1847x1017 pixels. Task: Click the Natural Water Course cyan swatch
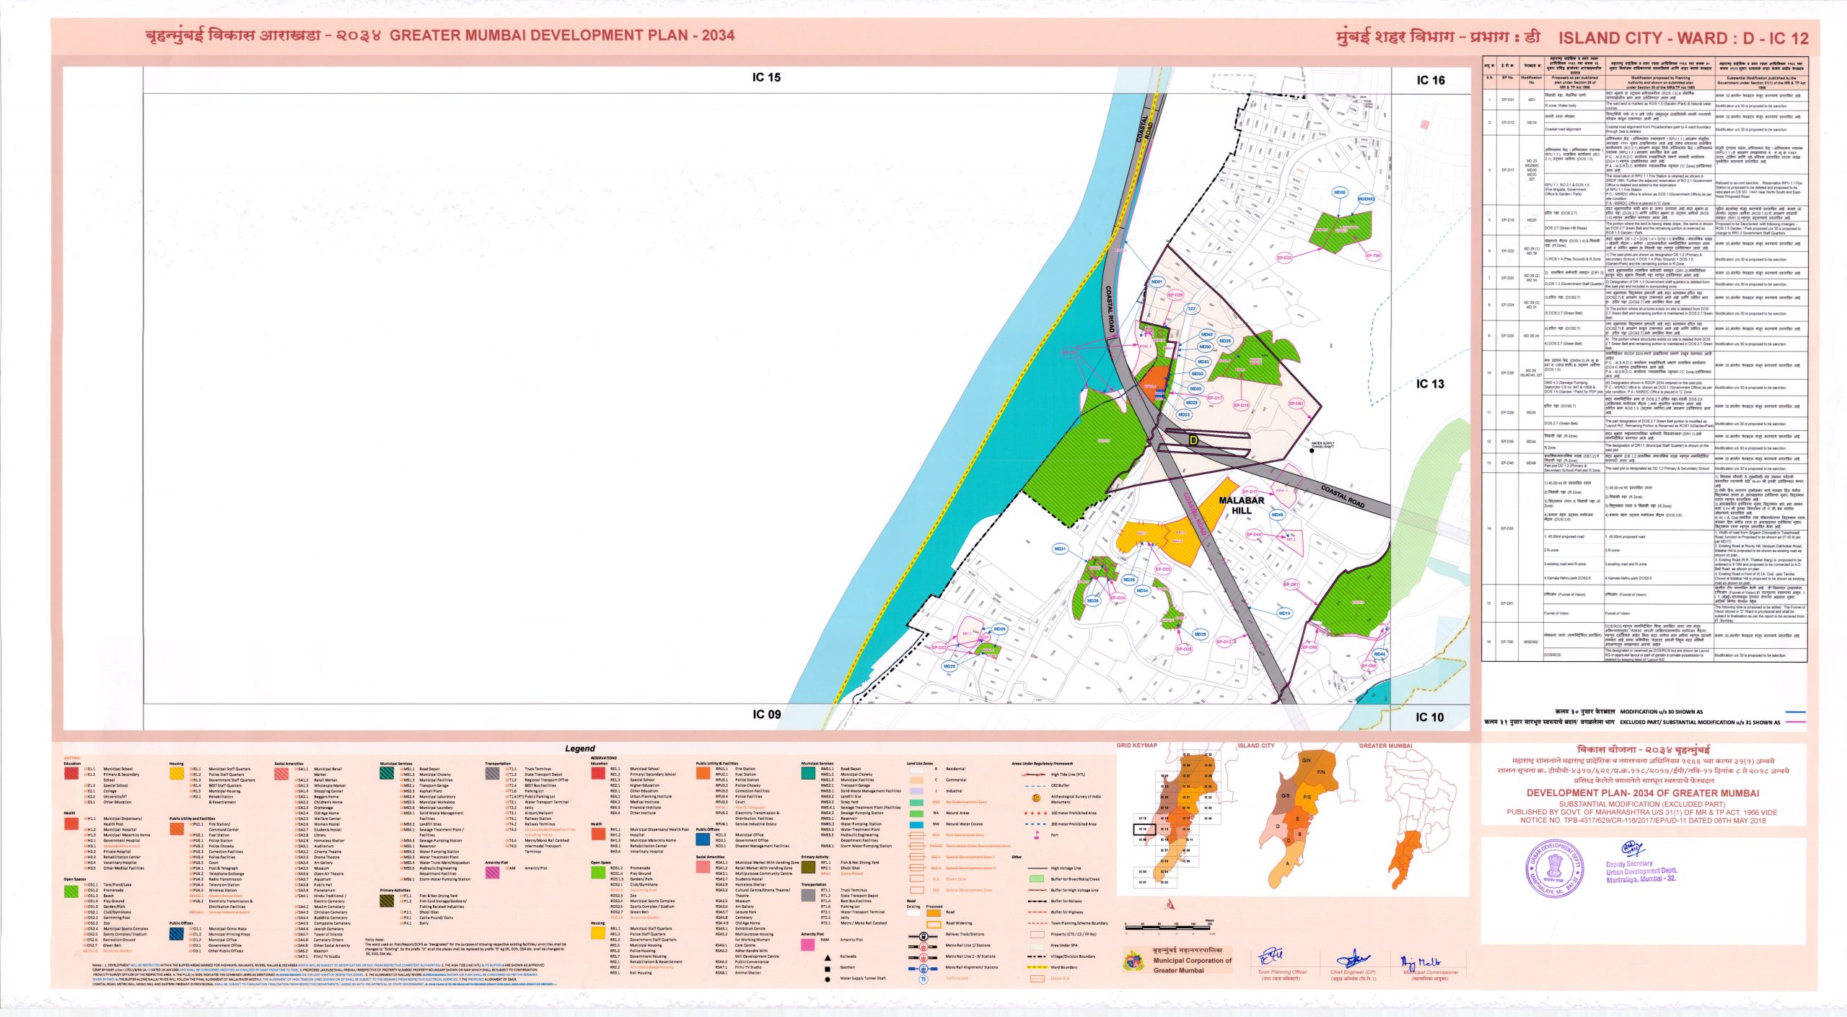[916, 824]
